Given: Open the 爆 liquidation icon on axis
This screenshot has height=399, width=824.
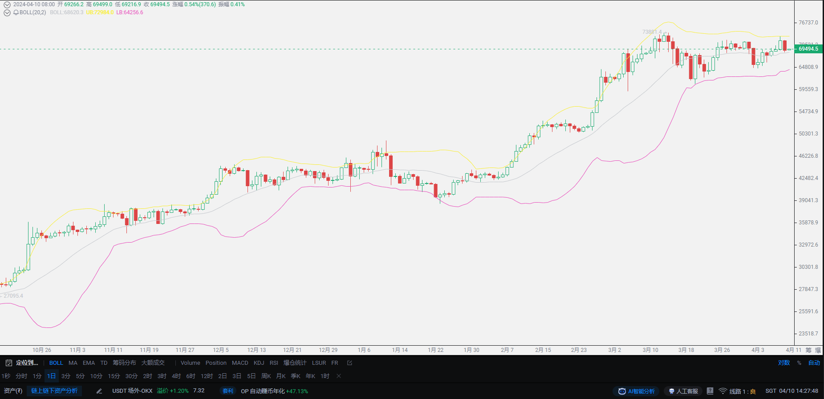Looking at the screenshot, I should coord(818,350).
